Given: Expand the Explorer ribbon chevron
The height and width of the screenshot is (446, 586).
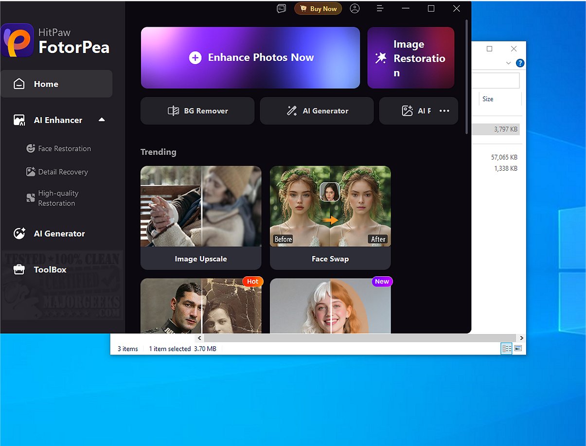Looking at the screenshot, I should (x=508, y=63).
